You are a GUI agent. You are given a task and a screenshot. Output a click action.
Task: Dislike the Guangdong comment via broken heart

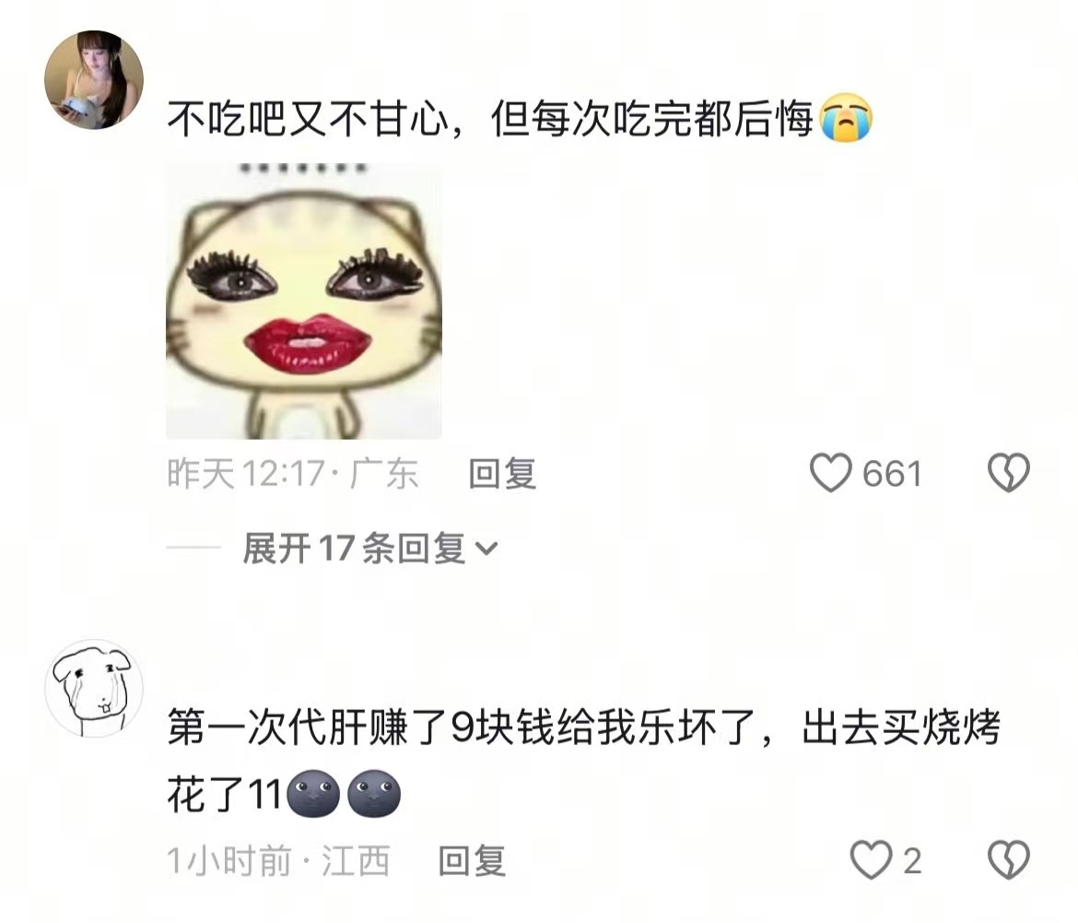[x=1009, y=473]
